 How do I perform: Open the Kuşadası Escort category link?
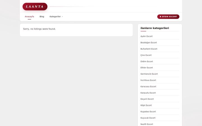[x=148, y=112]
